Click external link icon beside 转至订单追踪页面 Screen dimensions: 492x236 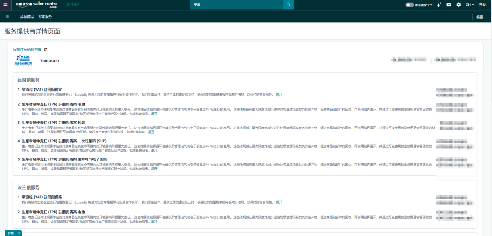tap(46, 50)
